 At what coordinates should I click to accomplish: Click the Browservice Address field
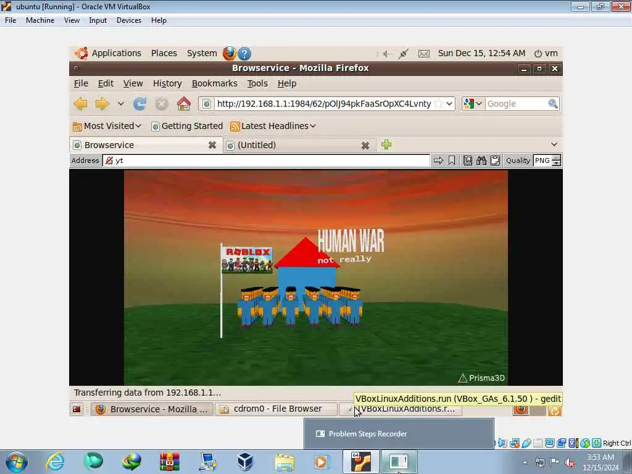click(x=266, y=160)
